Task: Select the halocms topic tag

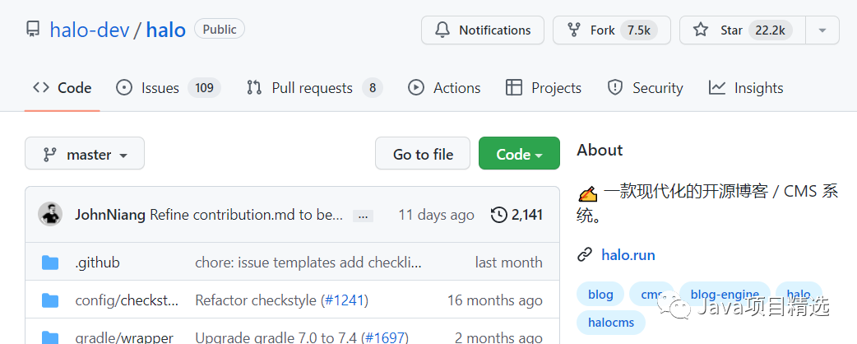Action: [611, 323]
